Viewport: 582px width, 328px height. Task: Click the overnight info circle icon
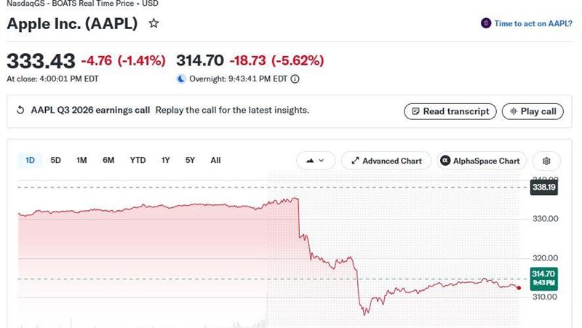pos(295,79)
